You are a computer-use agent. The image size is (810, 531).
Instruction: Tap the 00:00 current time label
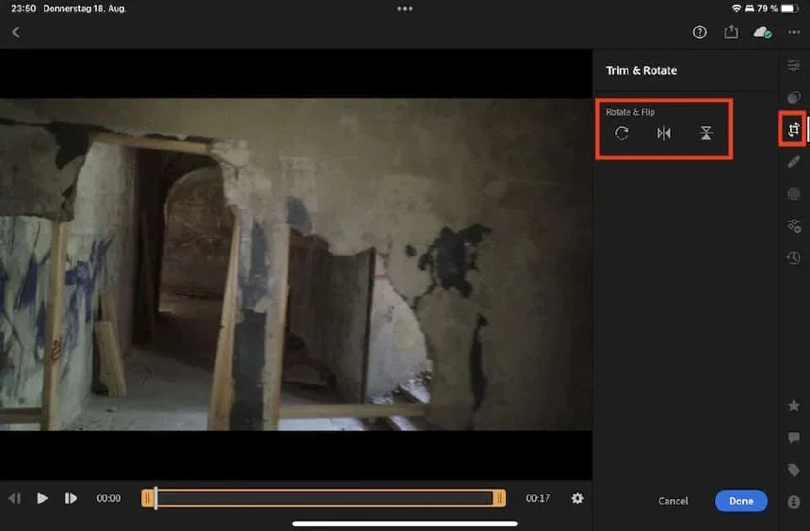pyautogui.click(x=108, y=498)
